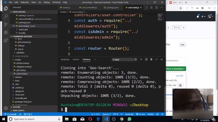This screenshot has height=122, width=218.
Task: Copy clone URL with clipboard icon
Action: coord(181,85)
